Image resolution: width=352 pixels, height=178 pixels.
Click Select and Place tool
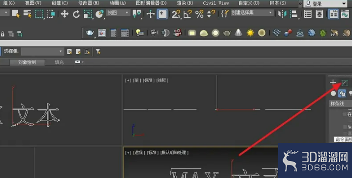pos(99,14)
